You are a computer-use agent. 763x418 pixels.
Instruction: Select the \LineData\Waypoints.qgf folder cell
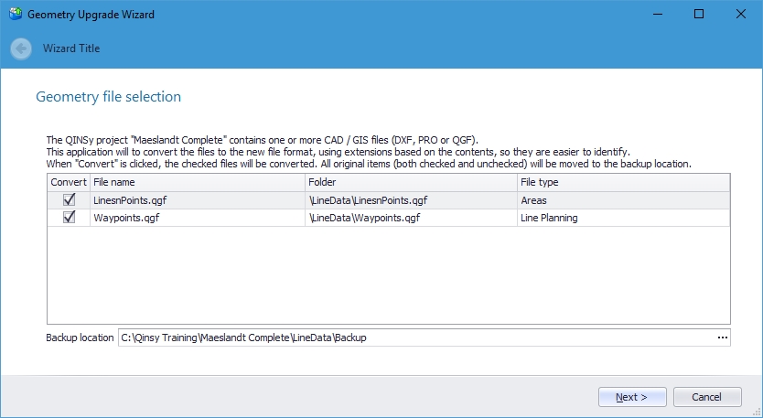click(411, 218)
